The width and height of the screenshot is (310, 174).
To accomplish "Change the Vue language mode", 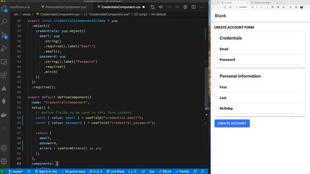I will coord(152,172).
